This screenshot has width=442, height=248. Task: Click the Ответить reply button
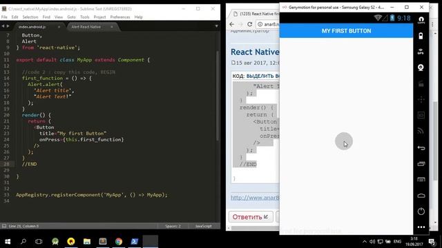(251, 217)
